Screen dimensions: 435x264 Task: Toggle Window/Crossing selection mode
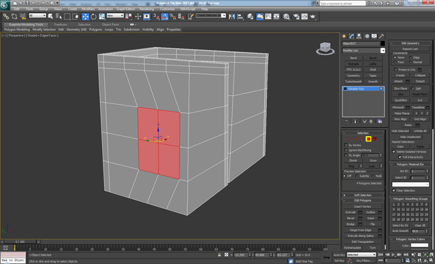(x=76, y=16)
